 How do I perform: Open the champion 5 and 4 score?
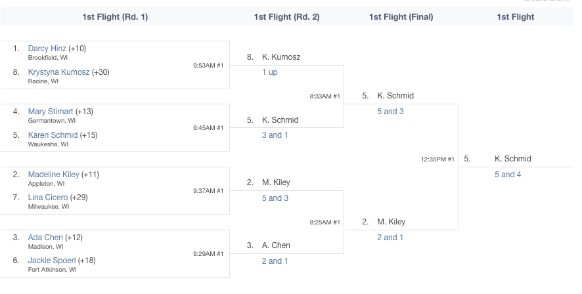coord(508,175)
